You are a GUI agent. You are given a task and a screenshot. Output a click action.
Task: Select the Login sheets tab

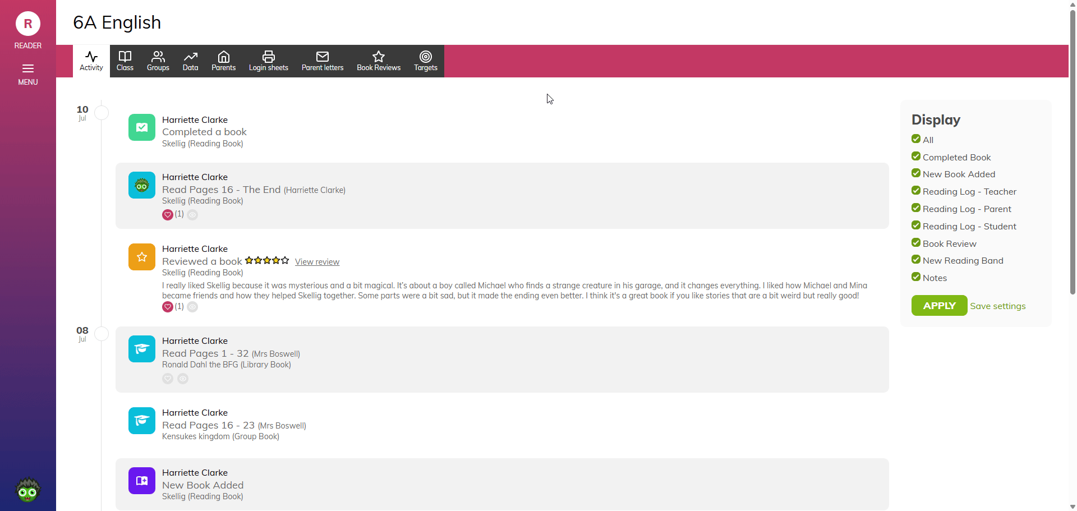tap(269, 61)
